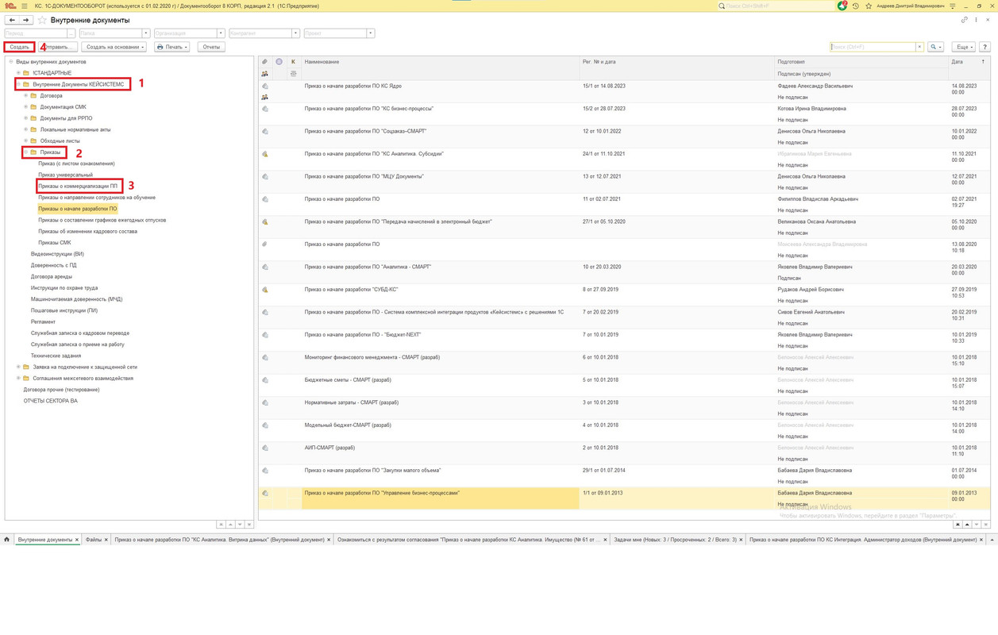998x635 pixels.
Task: Click the Создать button
Action: (x=19, y=47)
